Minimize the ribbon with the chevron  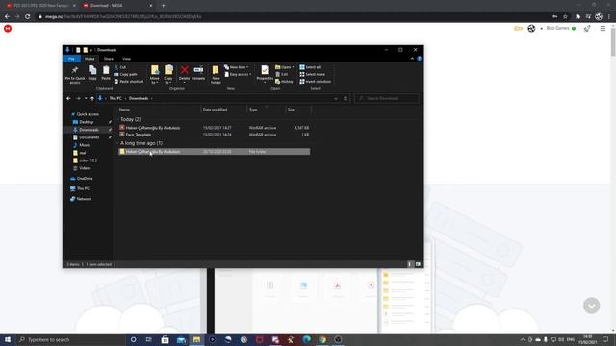click(x=412, y=59)
